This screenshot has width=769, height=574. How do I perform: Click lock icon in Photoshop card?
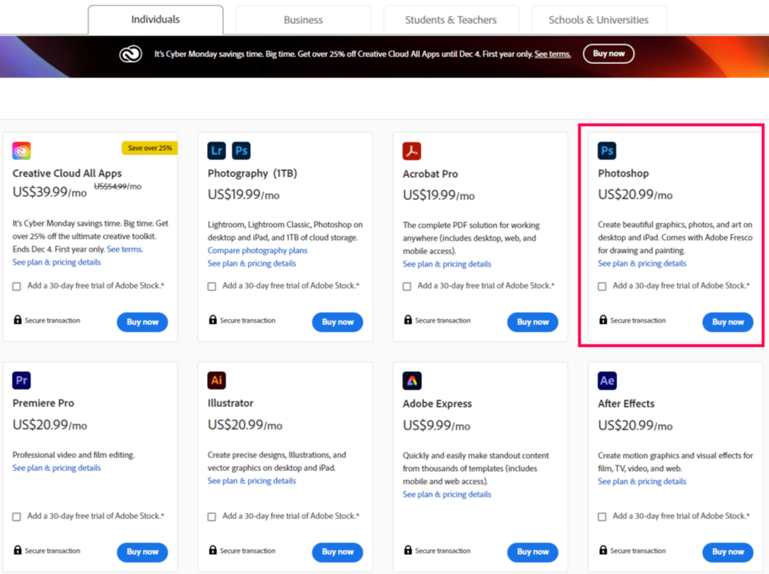coord(603,320)
